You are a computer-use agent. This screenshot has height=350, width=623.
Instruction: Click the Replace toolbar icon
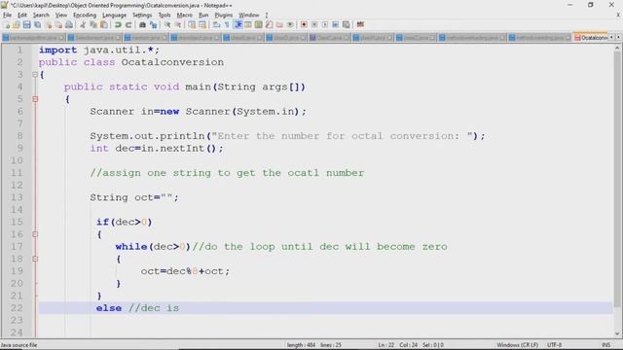[x=153, y=24]
